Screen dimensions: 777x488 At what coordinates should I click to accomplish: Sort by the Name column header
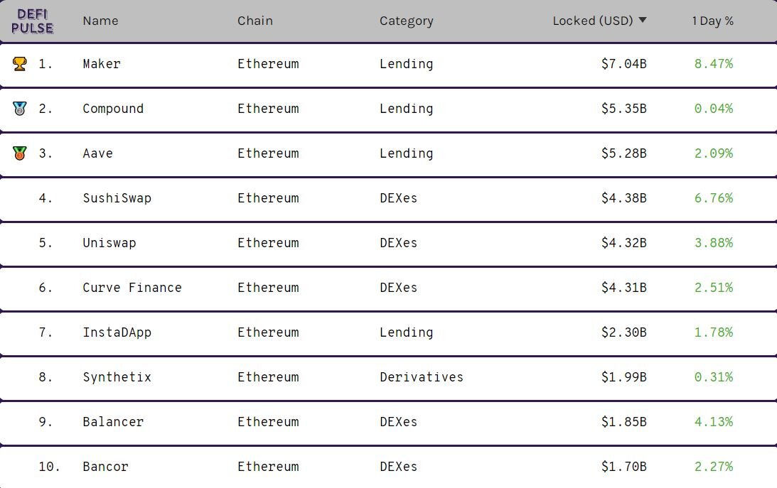click(101, 21)
